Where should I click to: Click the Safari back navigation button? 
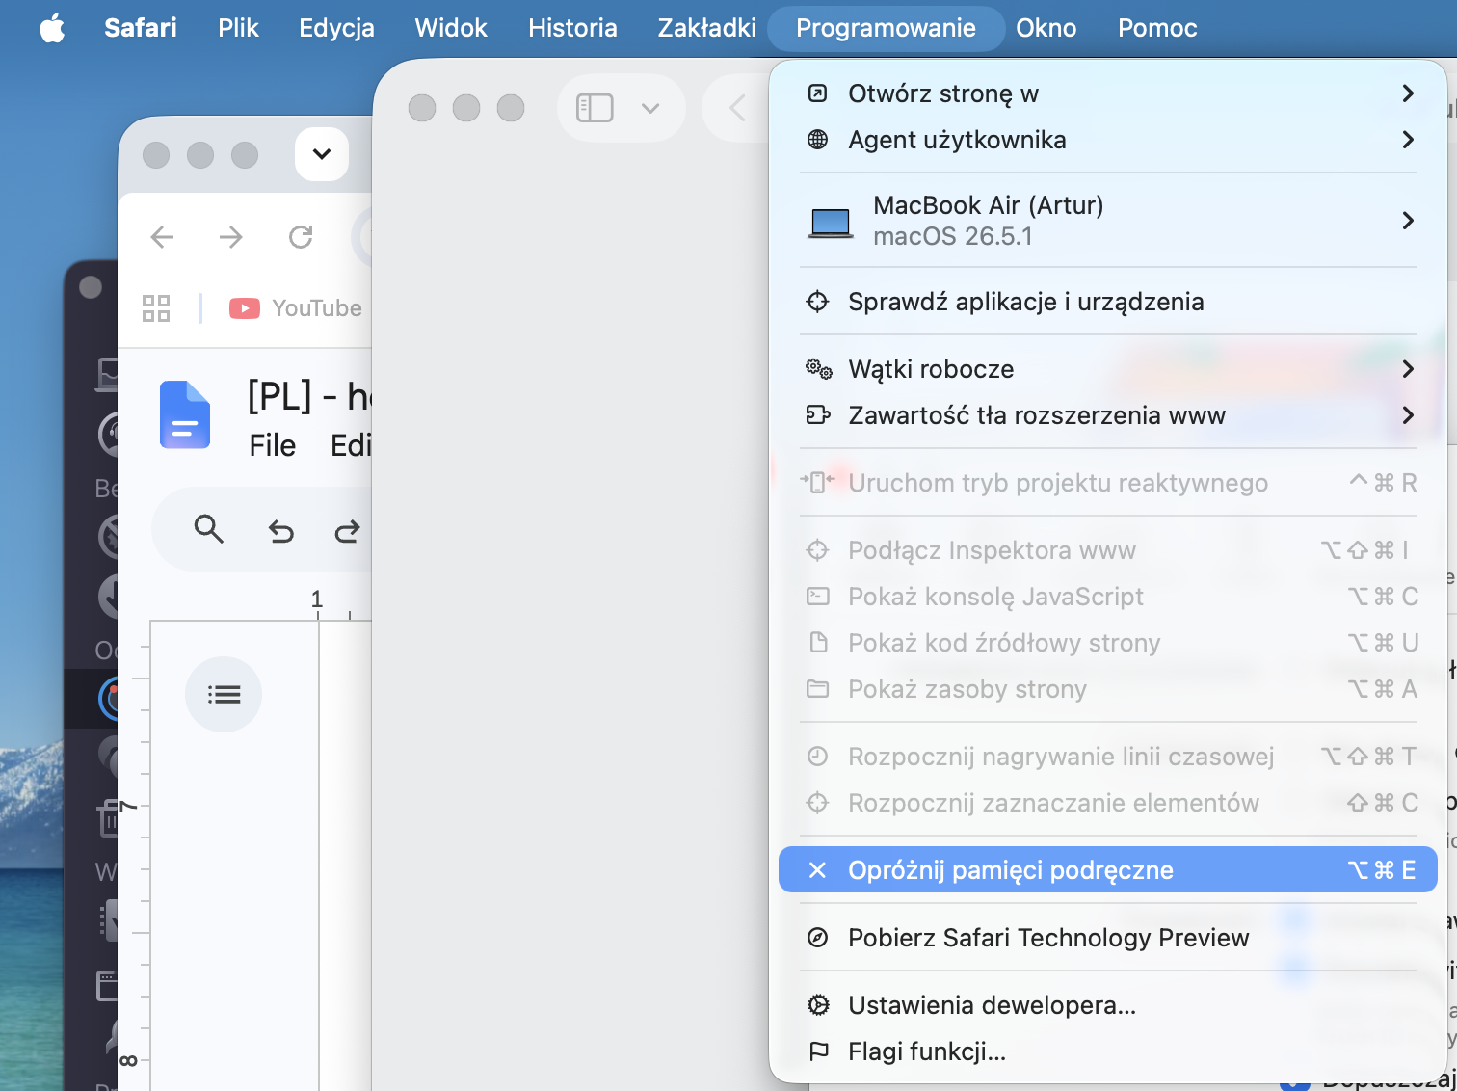(738, 108)
